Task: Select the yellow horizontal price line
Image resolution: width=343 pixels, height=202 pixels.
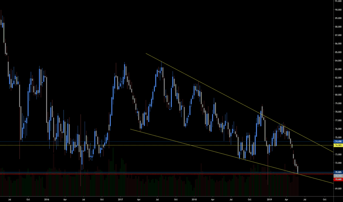Action: pyautogui.click(x=166, y=145)
